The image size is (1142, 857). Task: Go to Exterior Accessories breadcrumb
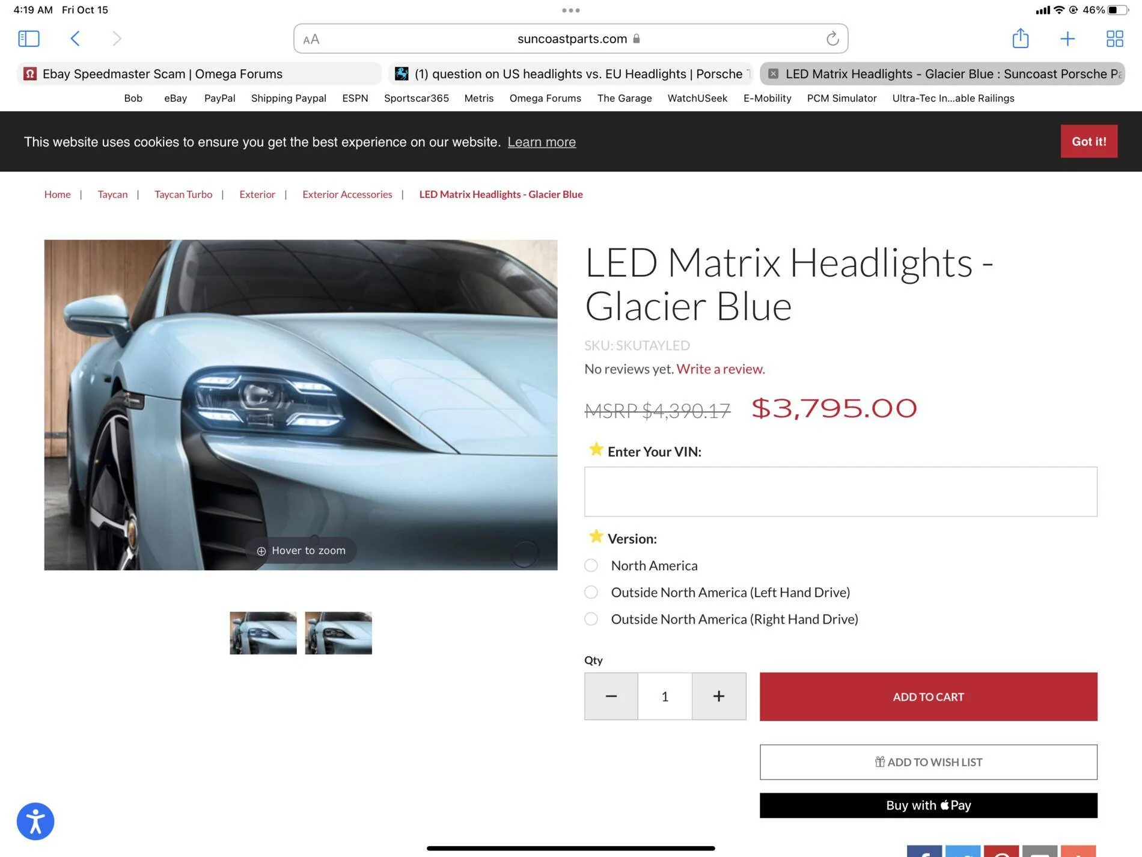(x=347, y=194)
